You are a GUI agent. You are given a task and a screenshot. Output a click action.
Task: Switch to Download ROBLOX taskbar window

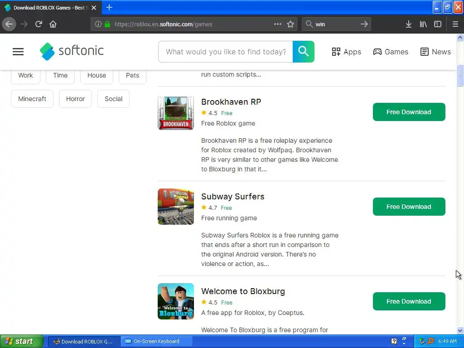tap(83, 342)
